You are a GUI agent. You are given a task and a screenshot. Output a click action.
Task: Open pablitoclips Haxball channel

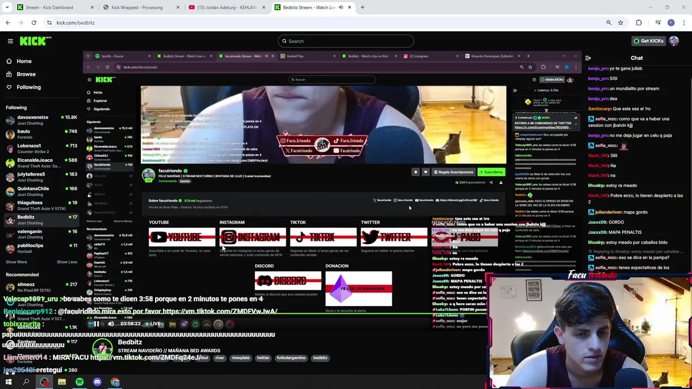pyautogui.click(x=42, y=248)
